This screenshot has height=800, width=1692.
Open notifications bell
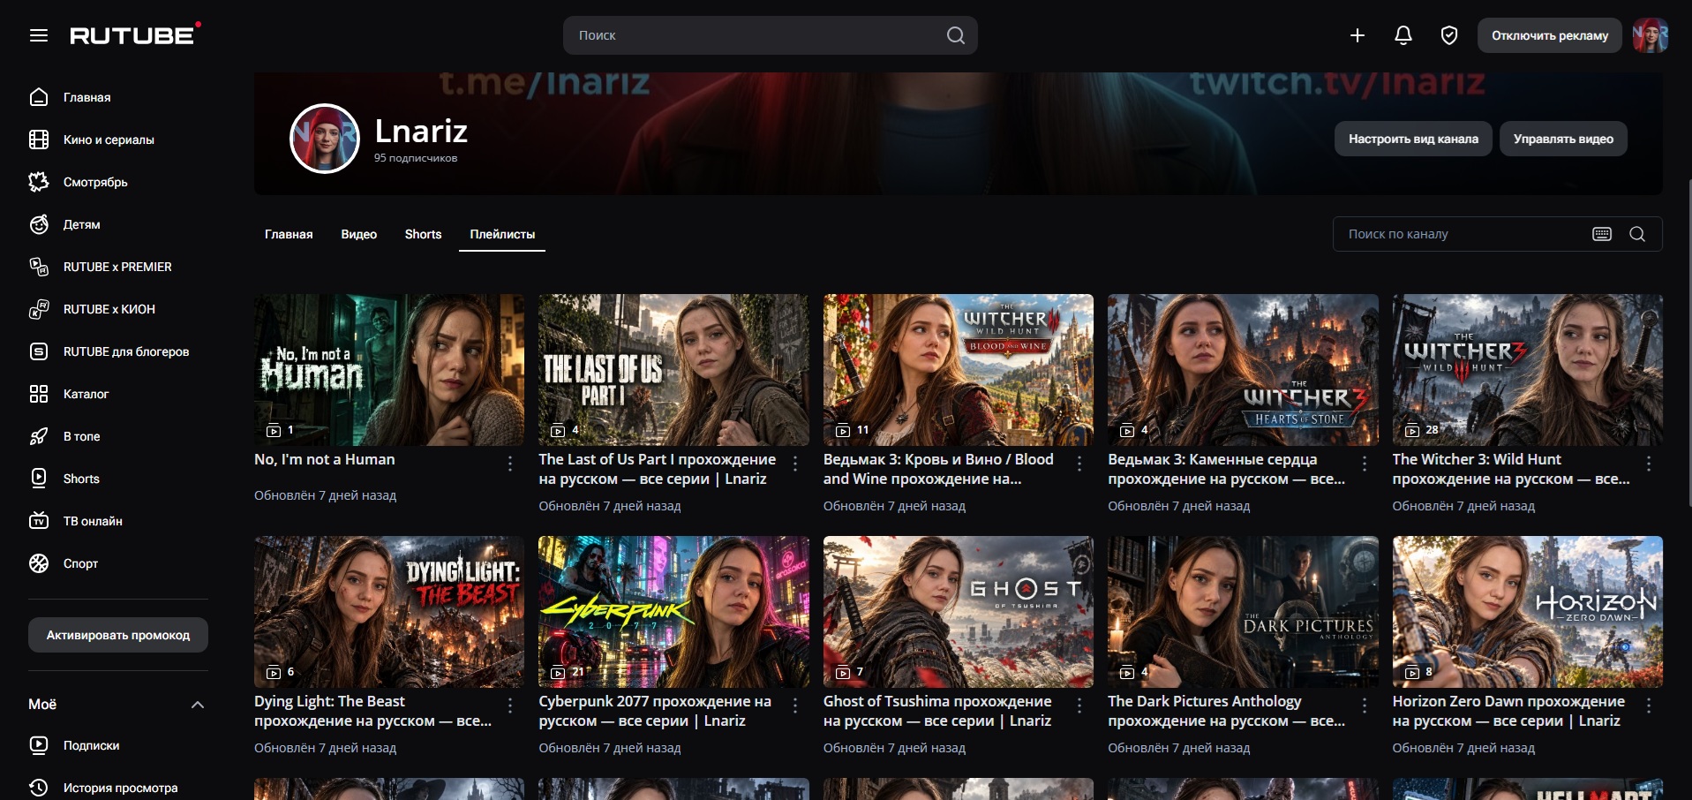(x=1403, y=35)
